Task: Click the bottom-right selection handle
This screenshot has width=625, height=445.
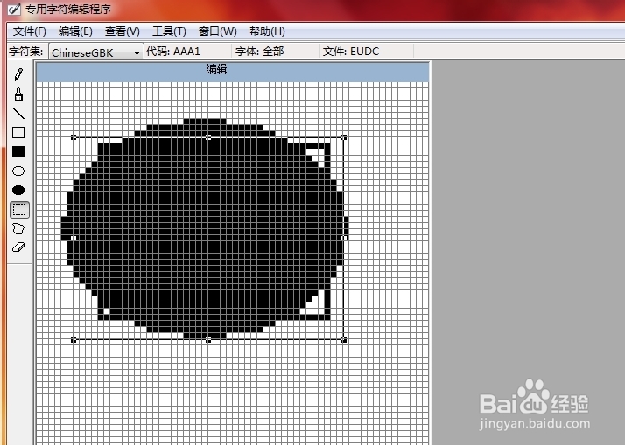Action: (x=344, y=340)
